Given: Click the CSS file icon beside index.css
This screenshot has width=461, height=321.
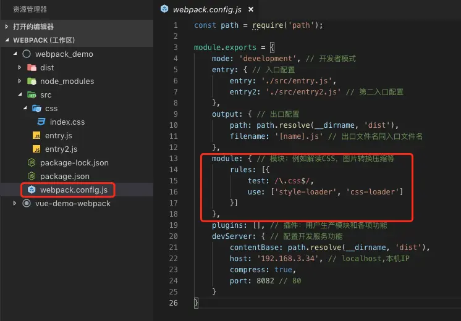Looking at the screenshot, I should point(41,122).
